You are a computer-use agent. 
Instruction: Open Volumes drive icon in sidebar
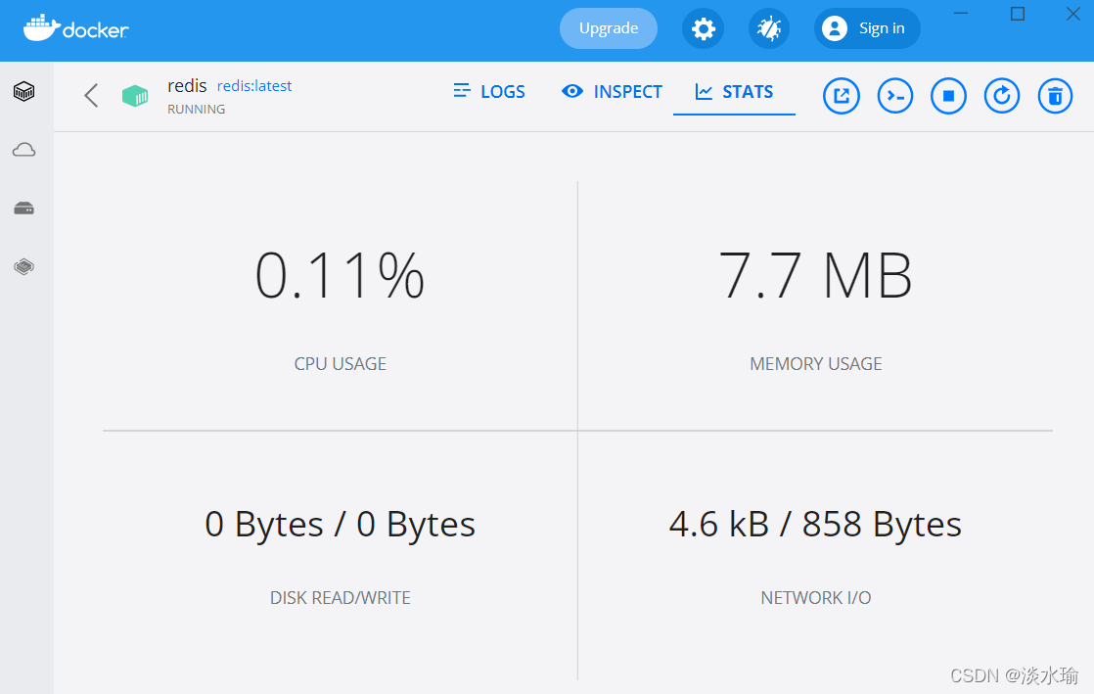[23, 208]
